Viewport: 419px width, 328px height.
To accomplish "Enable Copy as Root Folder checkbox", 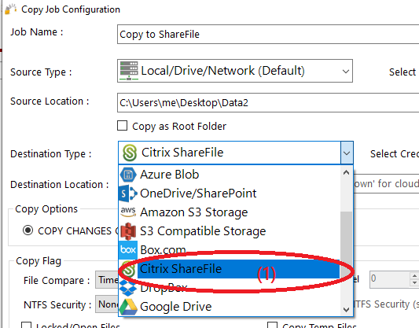I will point(122,126).
